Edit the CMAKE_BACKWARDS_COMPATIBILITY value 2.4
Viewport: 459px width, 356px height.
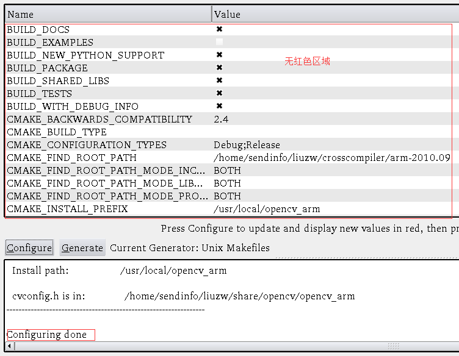[x=221, y=119]
